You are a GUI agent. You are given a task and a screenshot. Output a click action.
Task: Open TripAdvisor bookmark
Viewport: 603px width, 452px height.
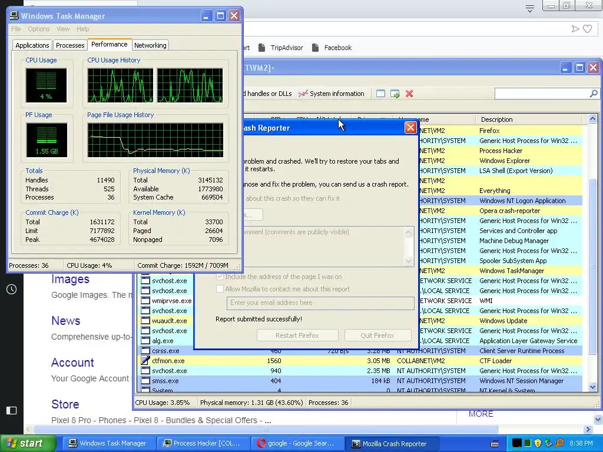(x=281, y=48)
